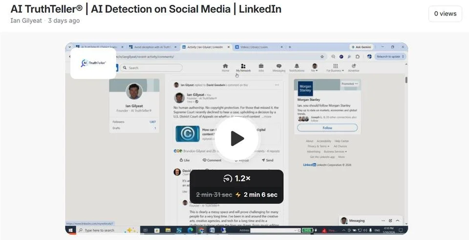The height and width of the screenshot is (240, 469).
Task: Expand the Business Services dropdown
Action: (x=335, y=152)
